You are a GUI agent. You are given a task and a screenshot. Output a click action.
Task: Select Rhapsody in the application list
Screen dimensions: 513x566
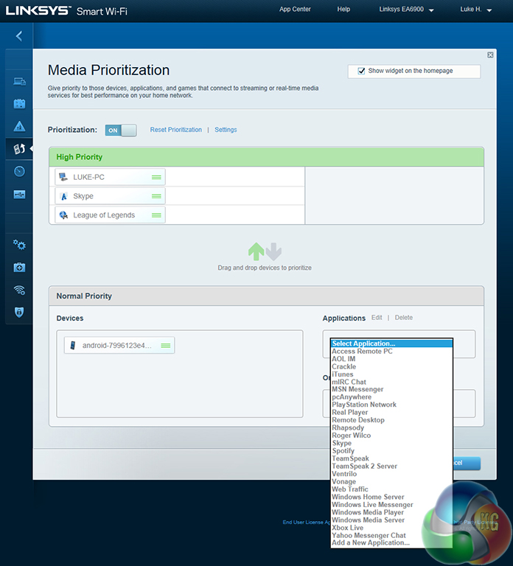(x=391, y=427)
